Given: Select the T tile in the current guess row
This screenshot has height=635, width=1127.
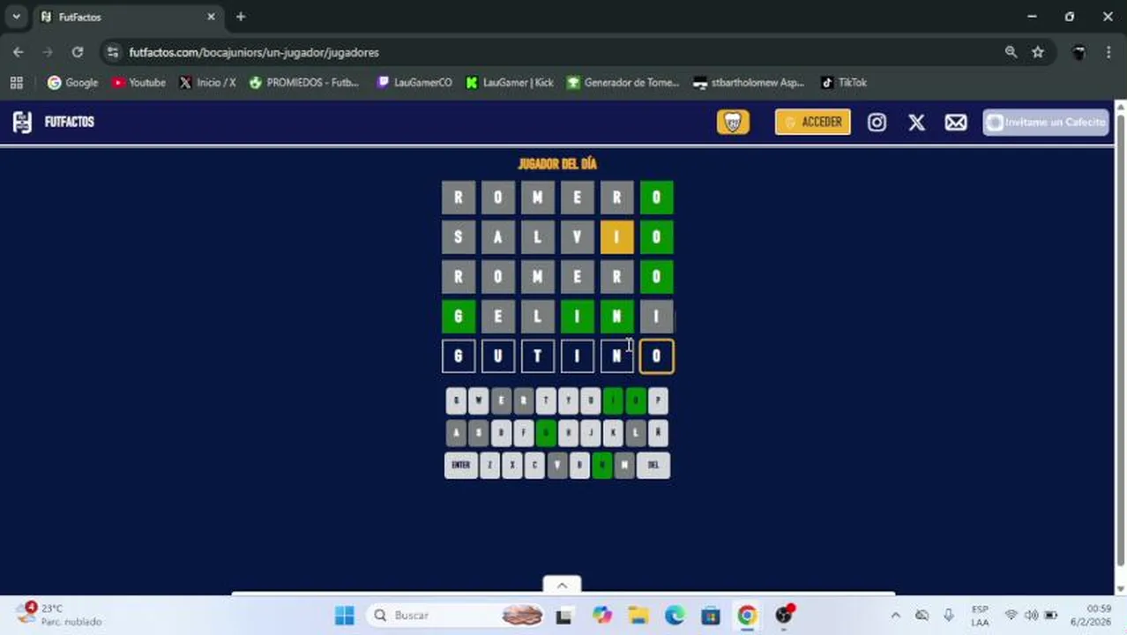Looking at the screenshot, I should click(x=537, y=356).
